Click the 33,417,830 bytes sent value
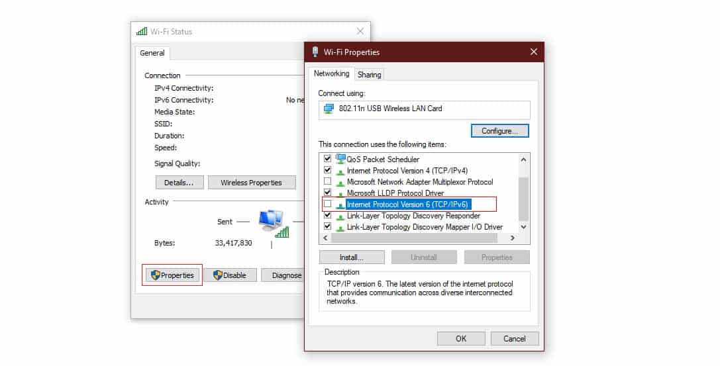 (233, 243)
